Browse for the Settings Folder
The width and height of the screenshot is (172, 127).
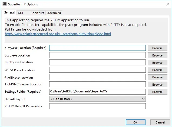[157, 92]
